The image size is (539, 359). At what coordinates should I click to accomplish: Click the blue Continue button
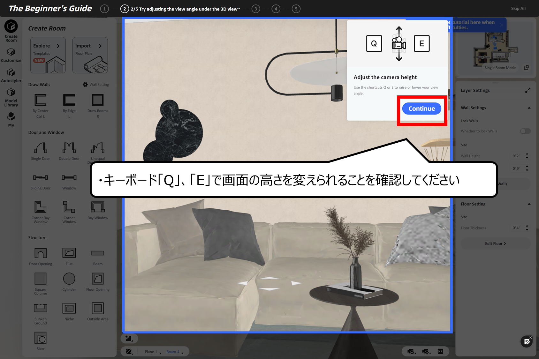pos(421,108)
